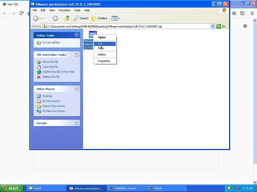
Task: Choose Open in the context menu
Action: [x=105, y=37]
